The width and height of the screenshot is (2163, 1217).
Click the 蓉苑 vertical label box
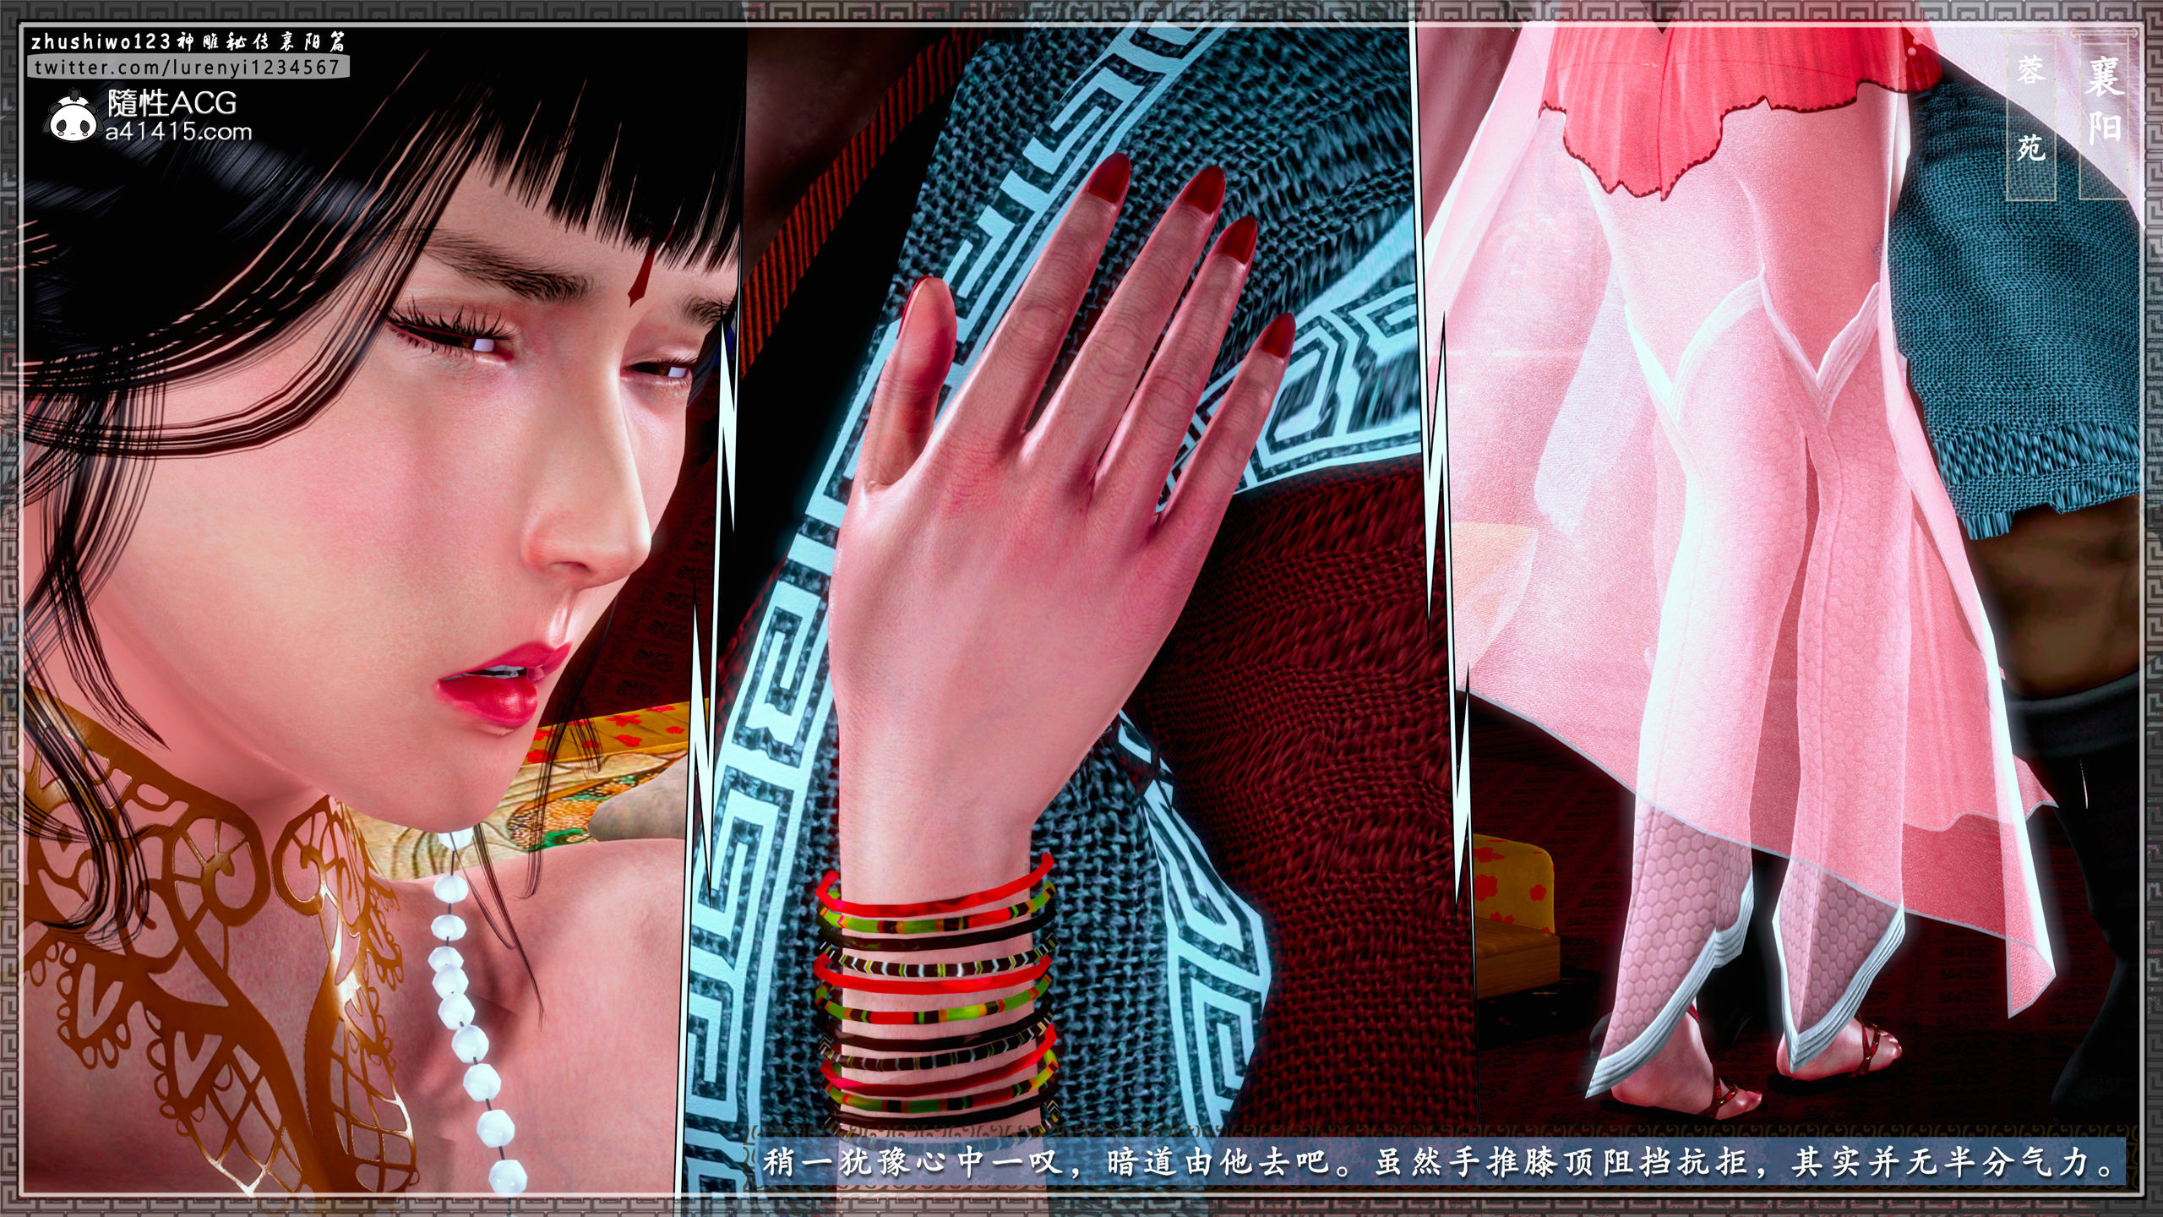point(2030,114)
